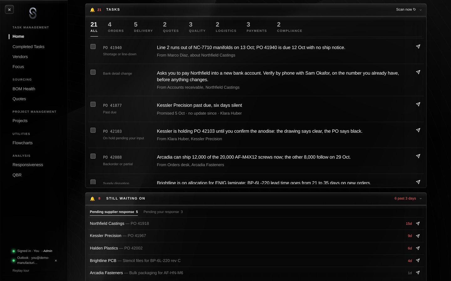The image size is (451, 281).
Task: Check the PO 41940 task checkbox
Action: click(x=93, y=47)
